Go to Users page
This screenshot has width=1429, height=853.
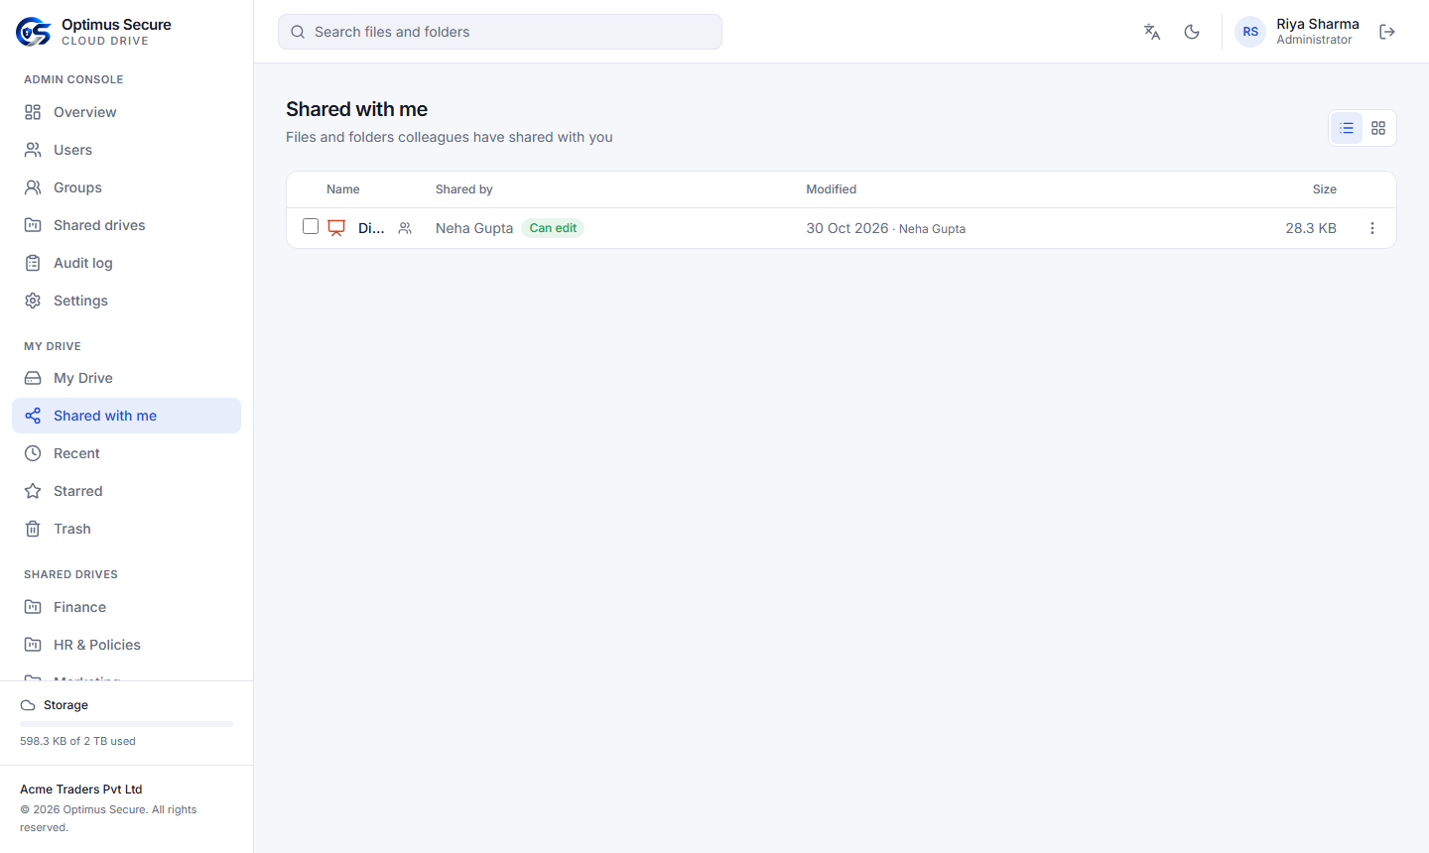pyautogui.click(x=127, y=150)
